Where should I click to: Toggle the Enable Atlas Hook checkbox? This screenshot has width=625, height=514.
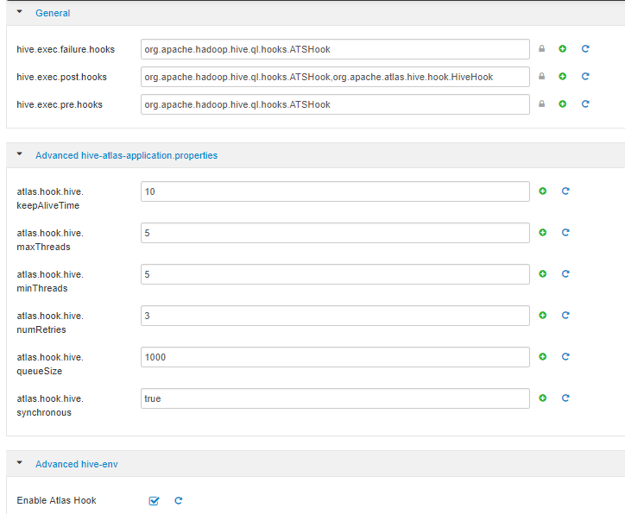point(154,500)
